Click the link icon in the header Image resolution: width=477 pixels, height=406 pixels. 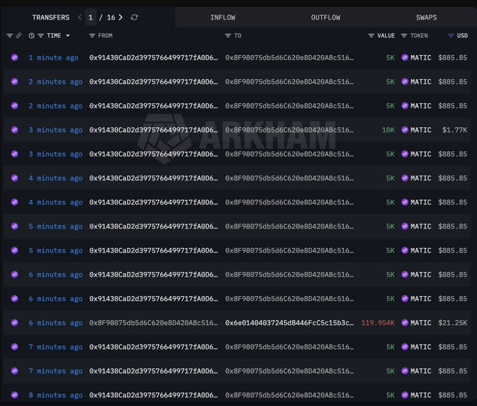click(x=19, y=36)
